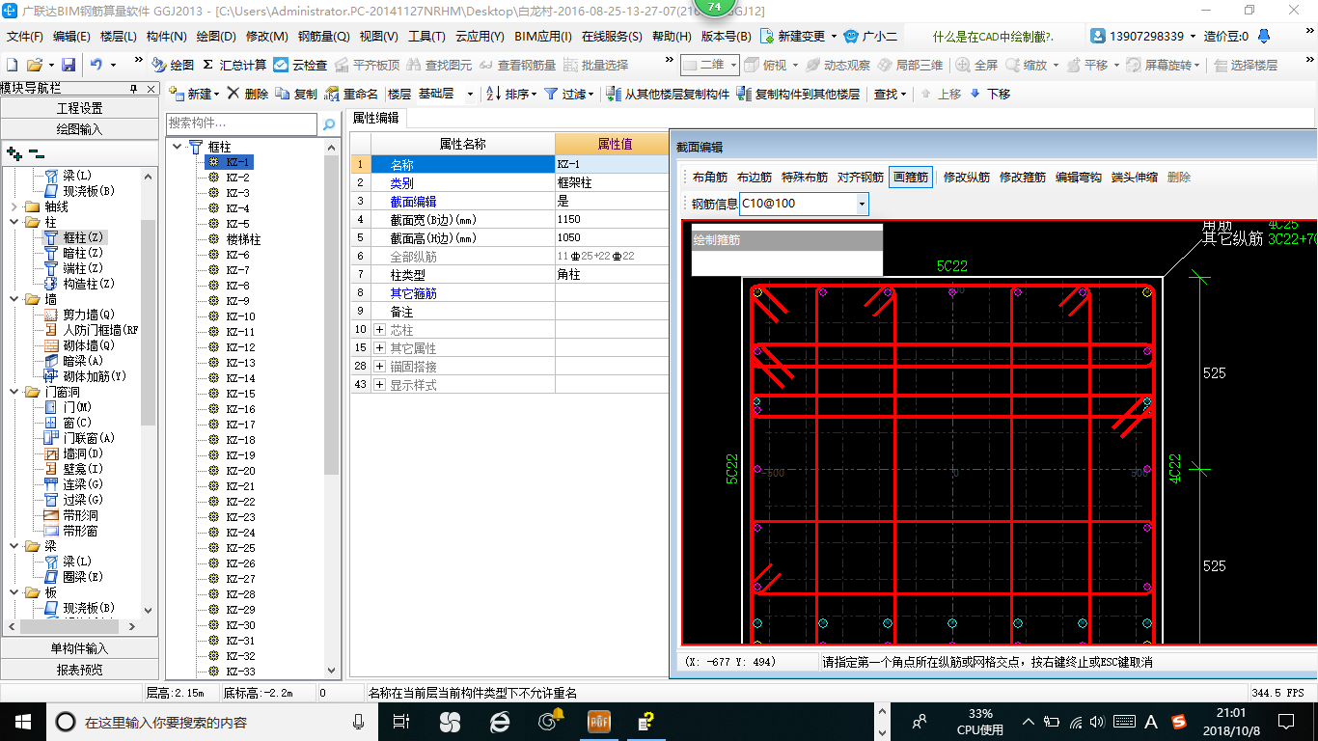Screen dimensions: 1318x741
Task: Select KZ-5 in the component list
Action: (237, 224)
